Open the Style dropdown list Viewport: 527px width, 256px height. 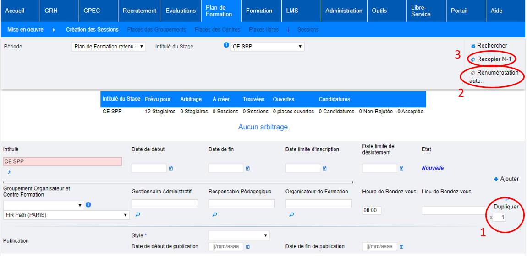[239, 235]
